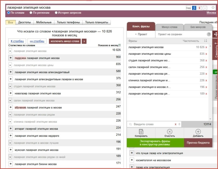
Task: Open the Минус-слова tab
Action: pyautogui.click(x=169, y=27)
